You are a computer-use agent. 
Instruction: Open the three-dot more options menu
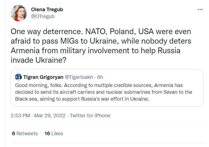[x=200, y=9]
